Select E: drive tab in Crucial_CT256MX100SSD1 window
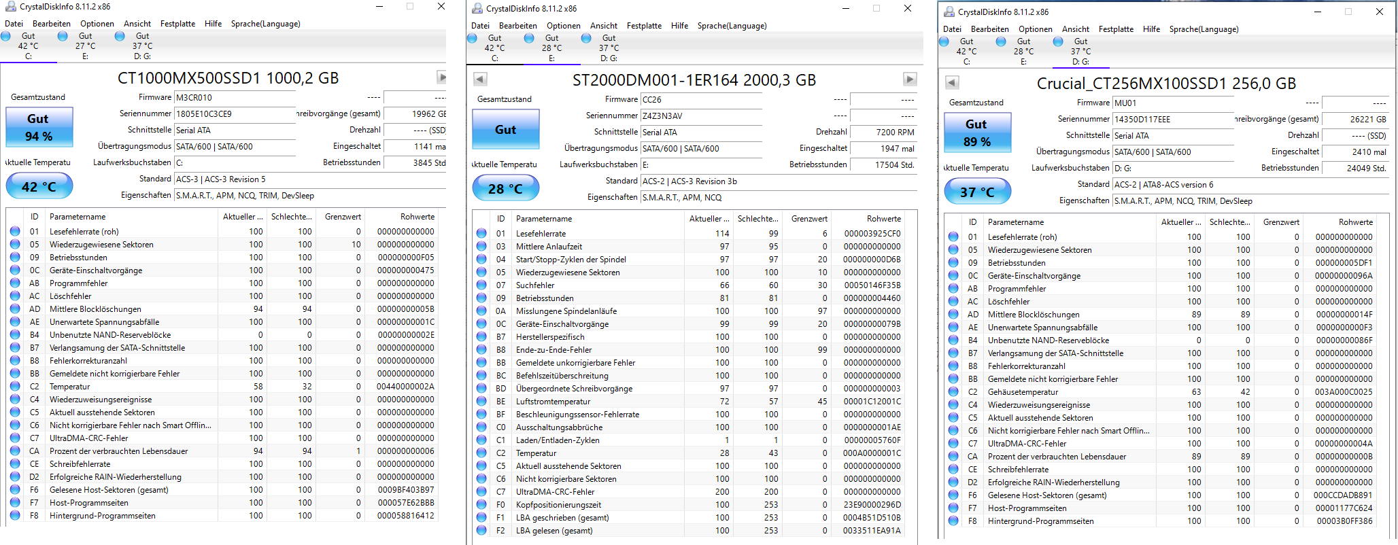The width and height of the screenshot is (1398, 545). [1024, 51]
